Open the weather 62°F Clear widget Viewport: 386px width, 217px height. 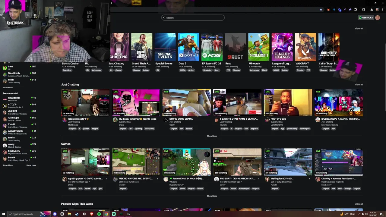click(x=347, y=214)
